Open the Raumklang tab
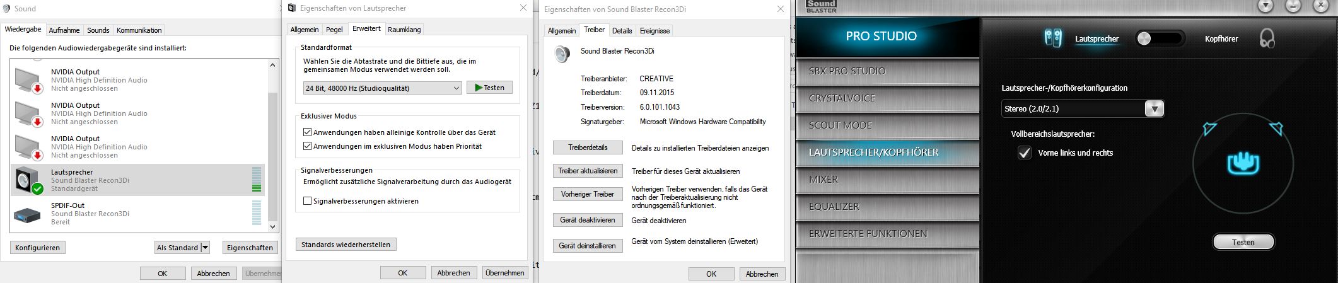This screenshot has width=1338, height=283. 404,30
